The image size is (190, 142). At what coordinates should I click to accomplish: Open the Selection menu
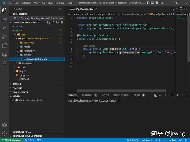pyautogui.click(x=26, y=3)
